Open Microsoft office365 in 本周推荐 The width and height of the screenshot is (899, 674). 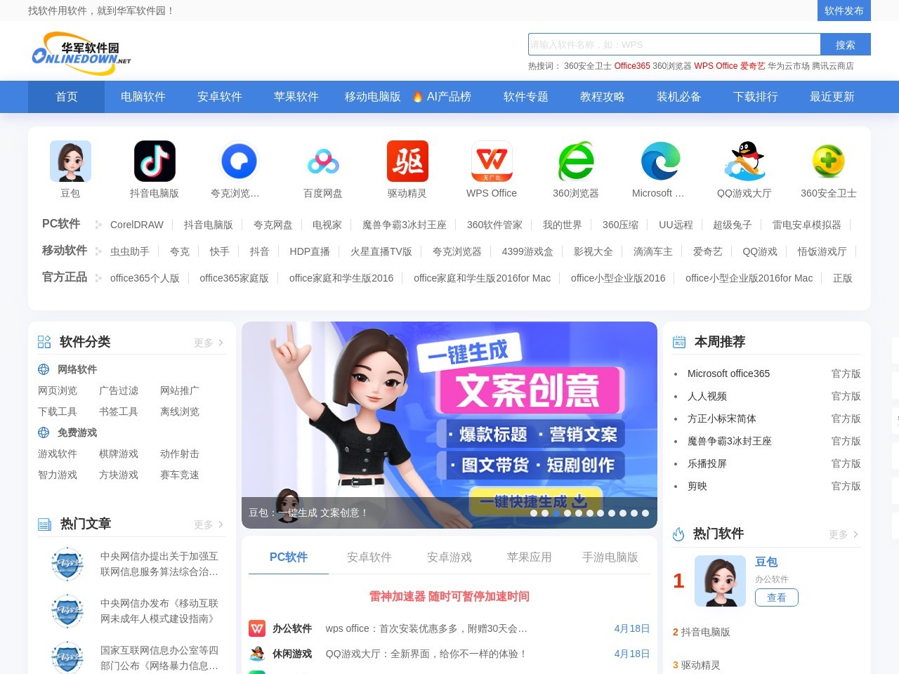[x=728, y=374]
